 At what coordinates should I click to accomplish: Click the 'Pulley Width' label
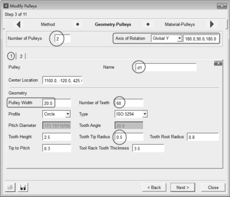click(20, 103)
